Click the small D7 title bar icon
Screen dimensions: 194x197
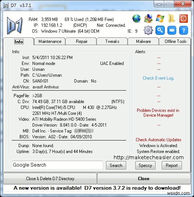(6, 6)
